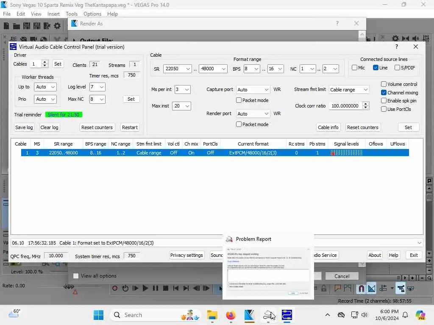The height and width of the screenshot is (325, 434).
Task: Open the minimum BPS 8 dropdown
Action: coord(251,69)
